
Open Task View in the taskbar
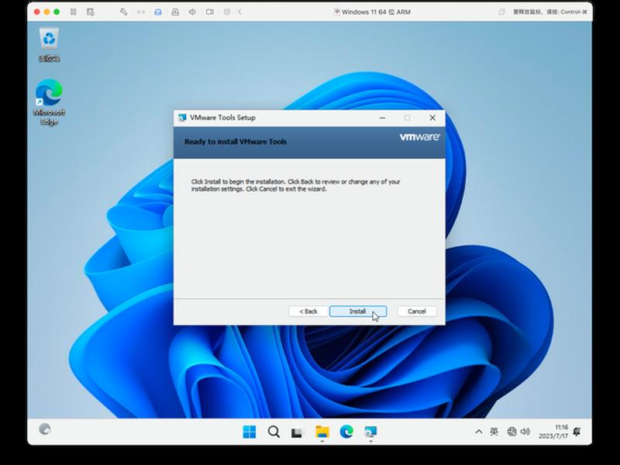click(x=297, y=432)
